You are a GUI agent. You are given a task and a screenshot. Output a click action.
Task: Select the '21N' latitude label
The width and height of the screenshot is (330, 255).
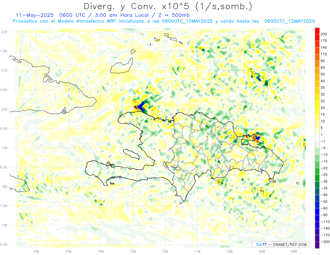point(4,70)
